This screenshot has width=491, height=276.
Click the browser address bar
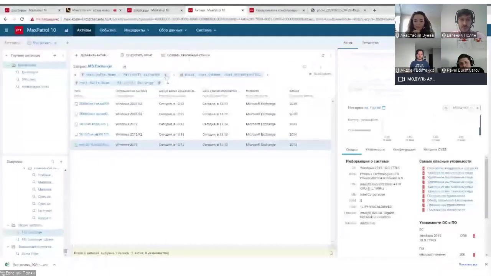(x=228, y=19)
